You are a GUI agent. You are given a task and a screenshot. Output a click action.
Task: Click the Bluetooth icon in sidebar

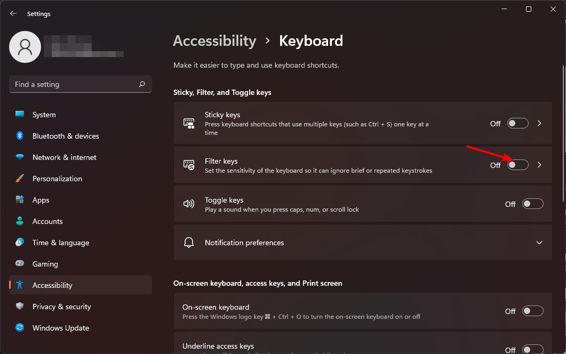tap(20, 135)
